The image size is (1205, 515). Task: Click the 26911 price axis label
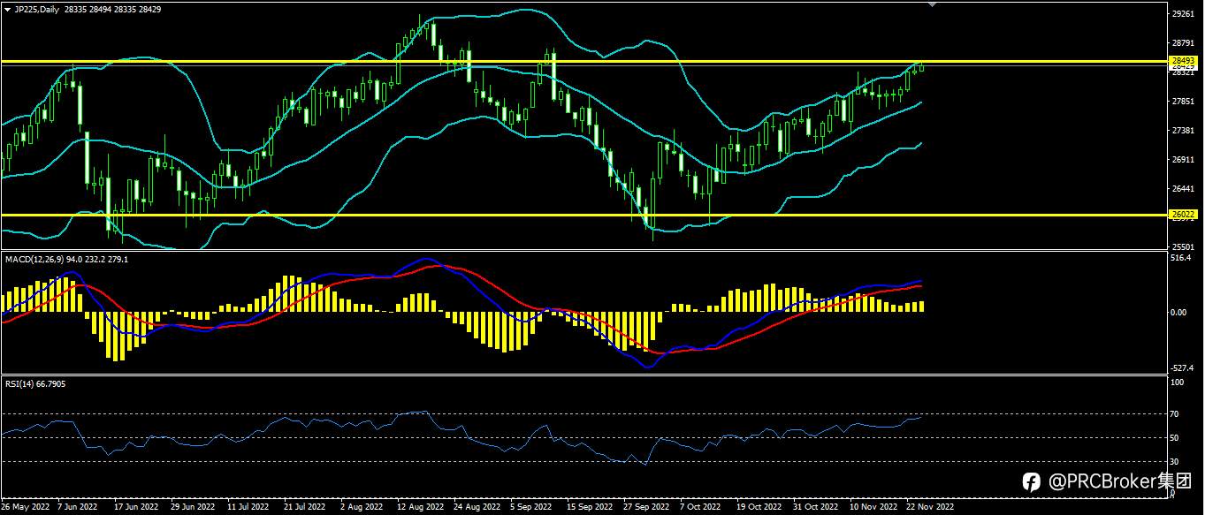(x=1183, y=160)
